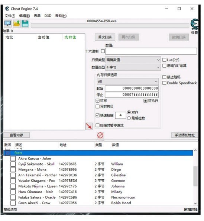The width and height of the screenshot is (204, 221).
Task: Click the 首次扫描 first scan button
Action: (x=105, y=37)
